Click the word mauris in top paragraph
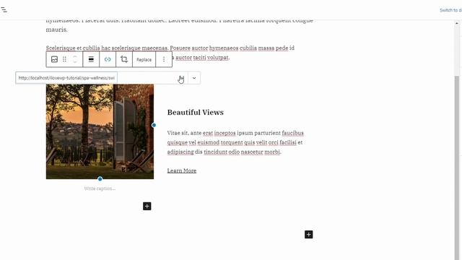462x260 pixels. click(x=56, y=30)
